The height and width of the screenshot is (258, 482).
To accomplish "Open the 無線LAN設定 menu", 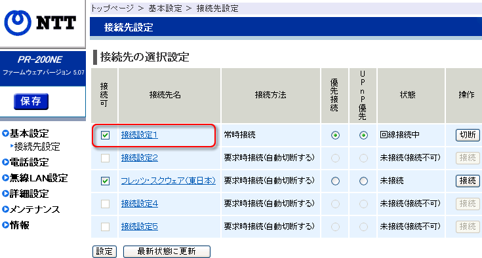I will pyautogui.click(x=39, y=178).
